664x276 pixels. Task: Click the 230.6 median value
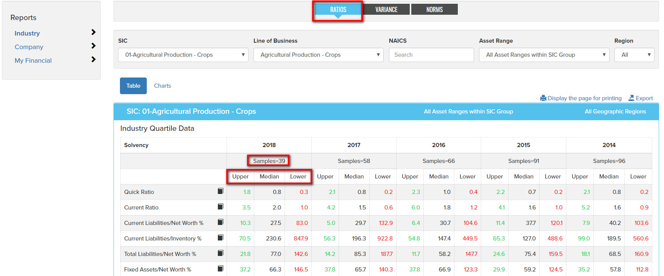[274, 239]
